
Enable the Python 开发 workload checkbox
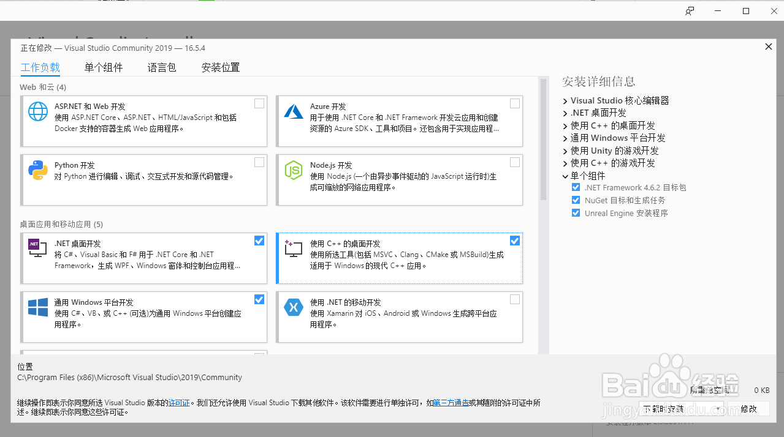[259, 162]
